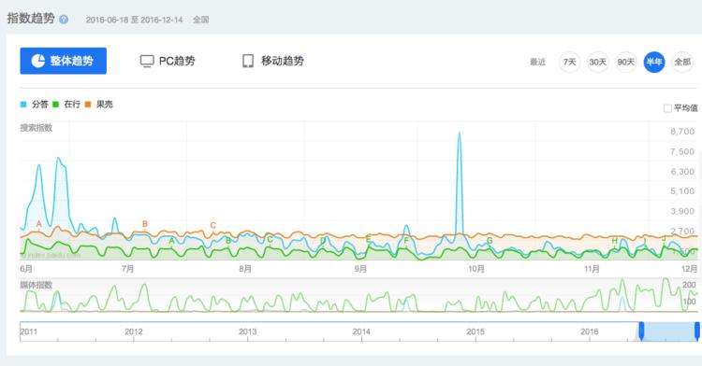Click 2015 on the year timeline
This screenshot has width=702, height=366.
(475, 331)
